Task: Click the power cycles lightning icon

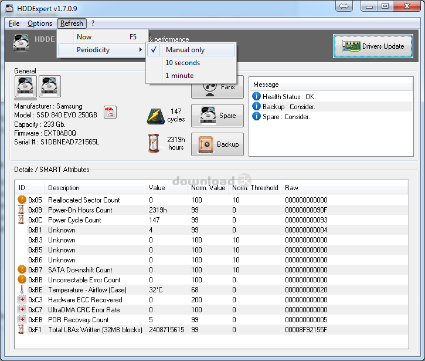Action: point(155,116)
